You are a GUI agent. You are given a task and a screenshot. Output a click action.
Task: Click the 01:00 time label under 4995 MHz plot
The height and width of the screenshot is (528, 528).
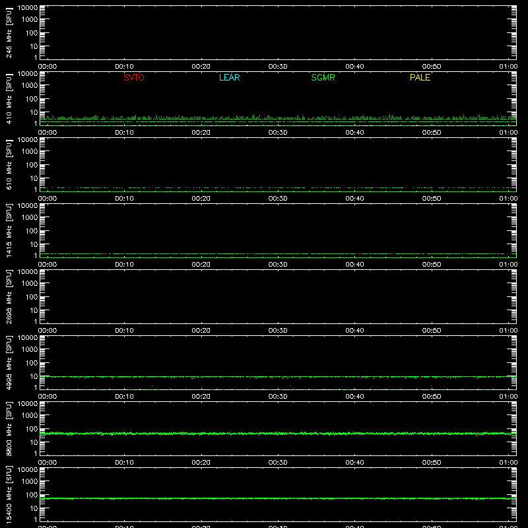click(x=508, y=397)
